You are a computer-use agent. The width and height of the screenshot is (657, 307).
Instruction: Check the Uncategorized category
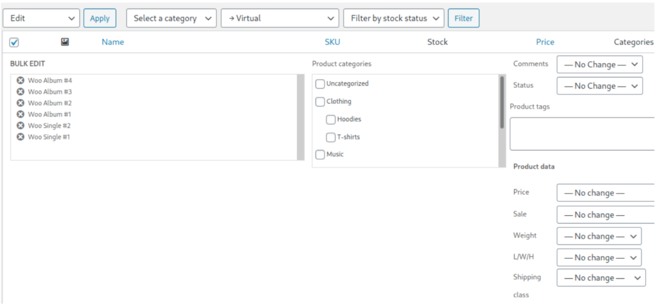(320, 84)
